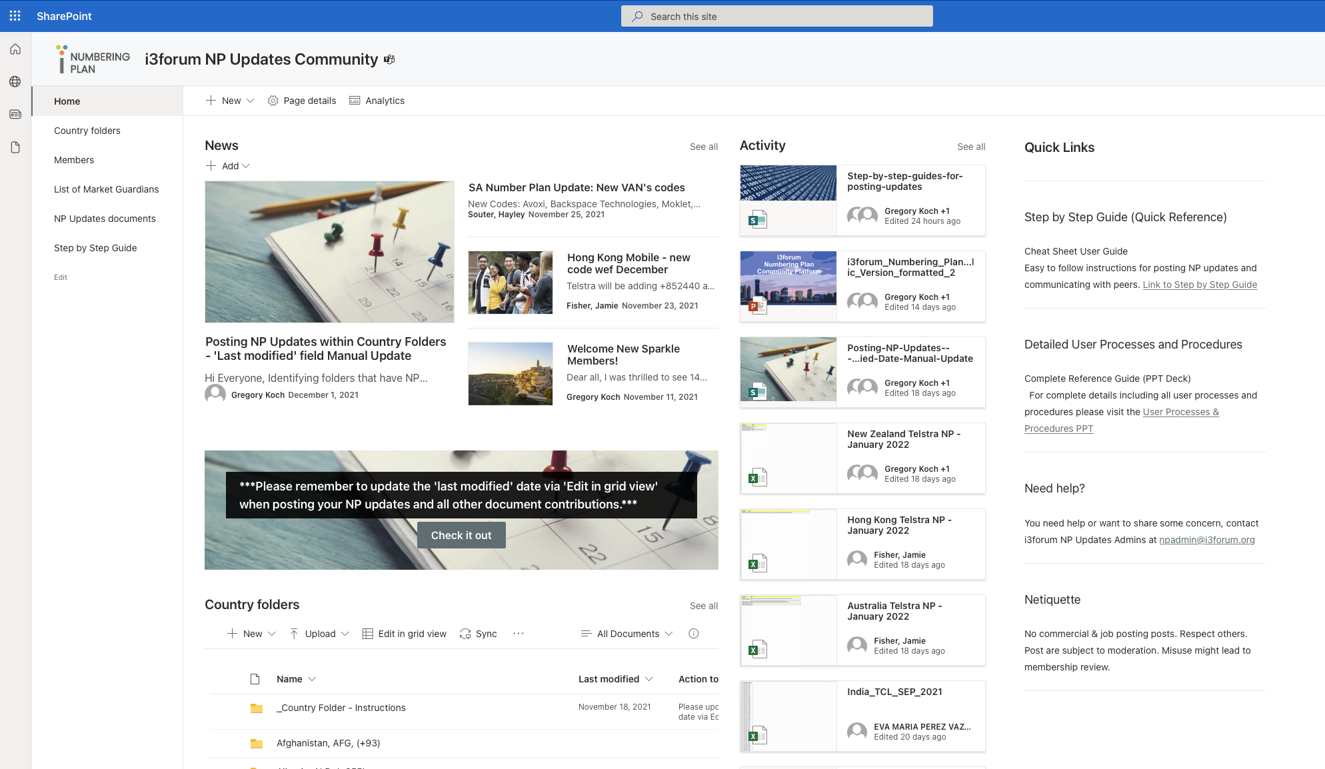The image size is (1325, 769).
Task: Click See all next to Activity
Action: point(971,147)
